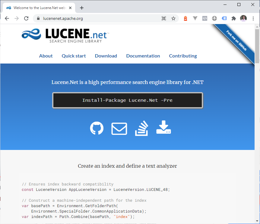
Task: Click the download tray icon
Action: click(164, 127)
